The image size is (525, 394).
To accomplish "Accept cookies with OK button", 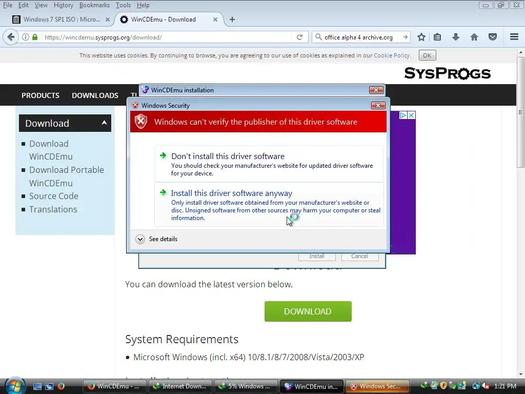I will (427, 55).
